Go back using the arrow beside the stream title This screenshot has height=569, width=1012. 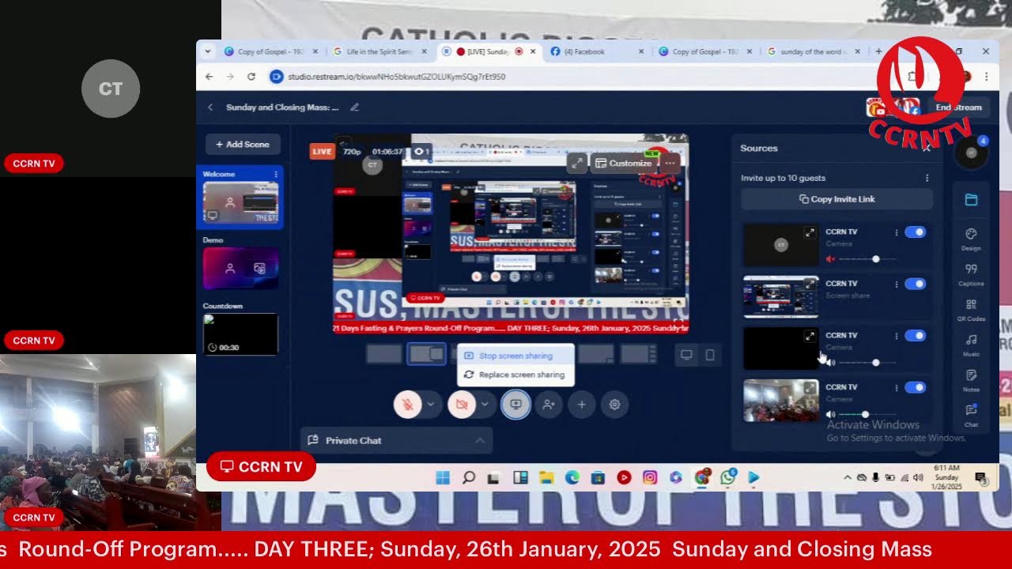[x=210, y=107]
